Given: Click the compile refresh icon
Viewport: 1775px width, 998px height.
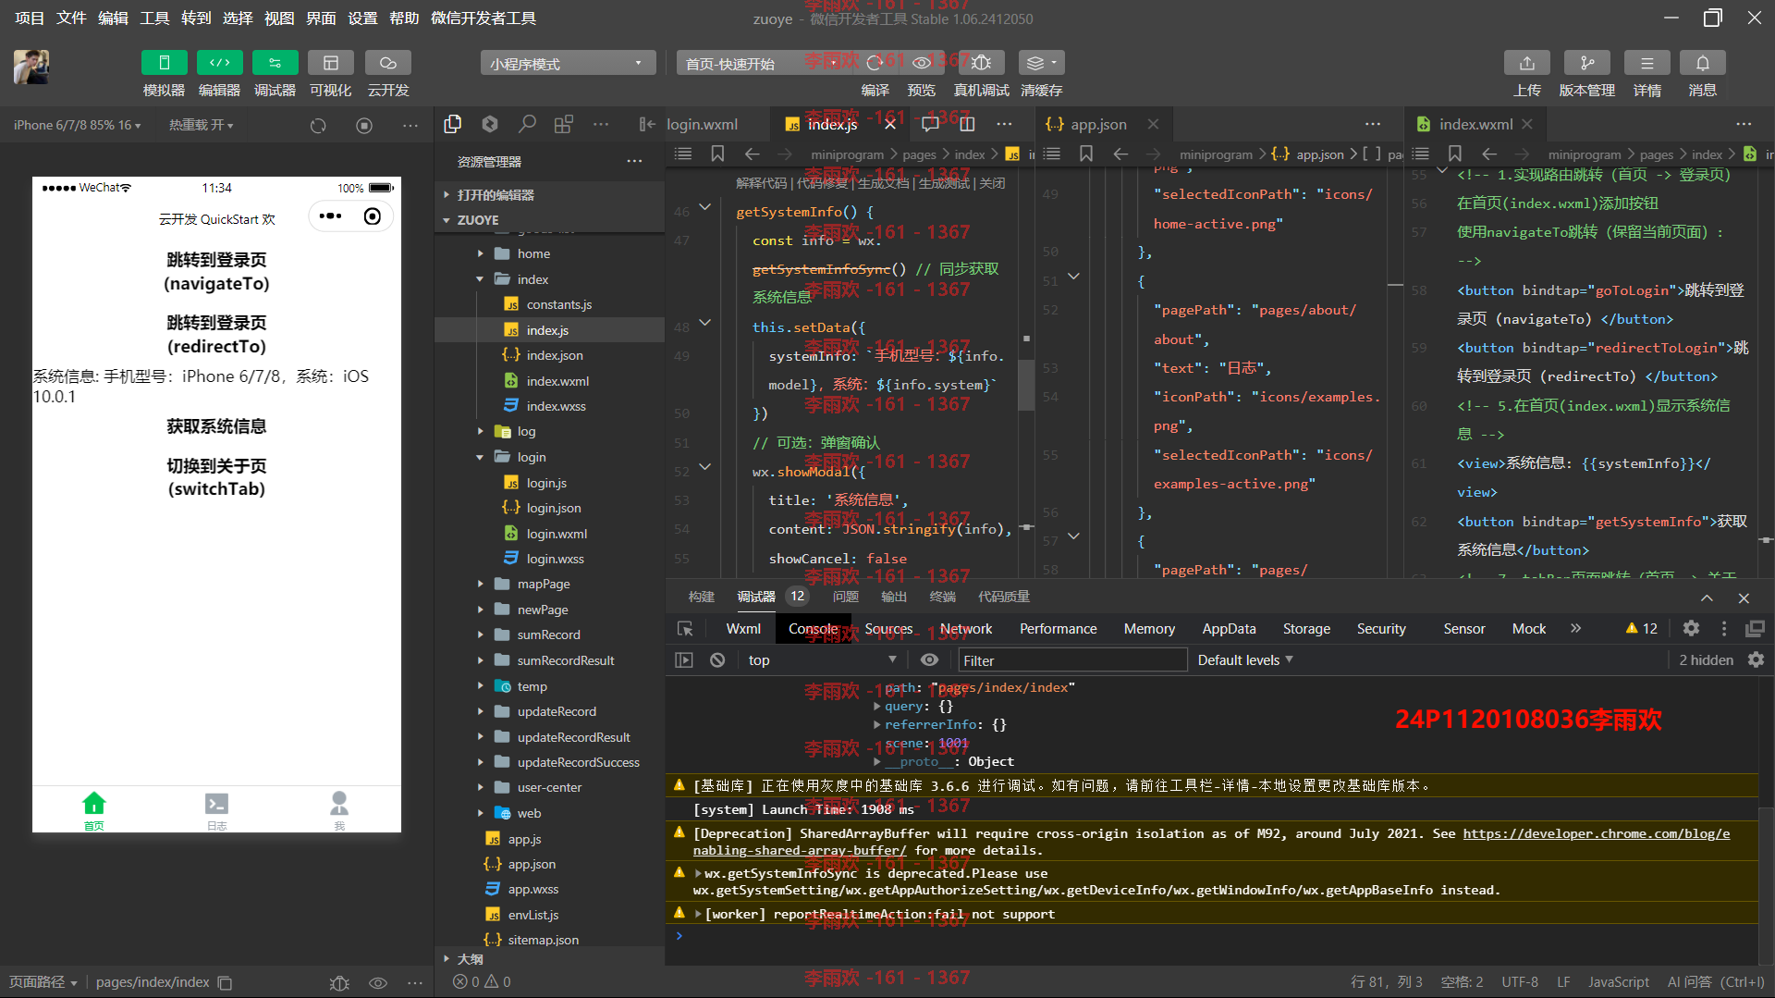Looking at the screenshot, I should point(875,63).
